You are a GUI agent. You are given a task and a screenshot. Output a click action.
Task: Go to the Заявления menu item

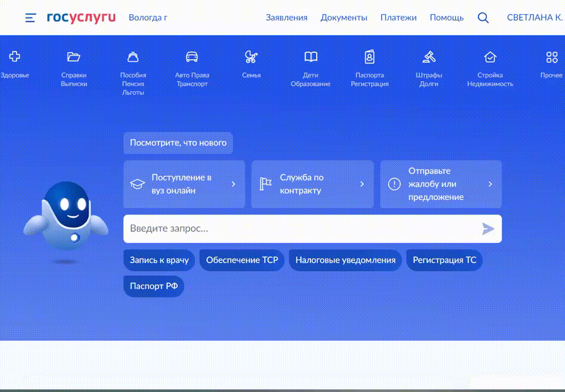pyautogui.click(x=286, y=17)
